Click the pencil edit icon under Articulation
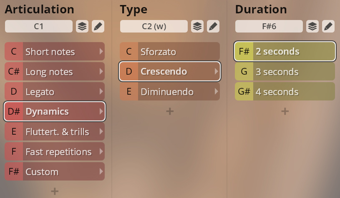 pyautogui.click(x=98, y=26)
